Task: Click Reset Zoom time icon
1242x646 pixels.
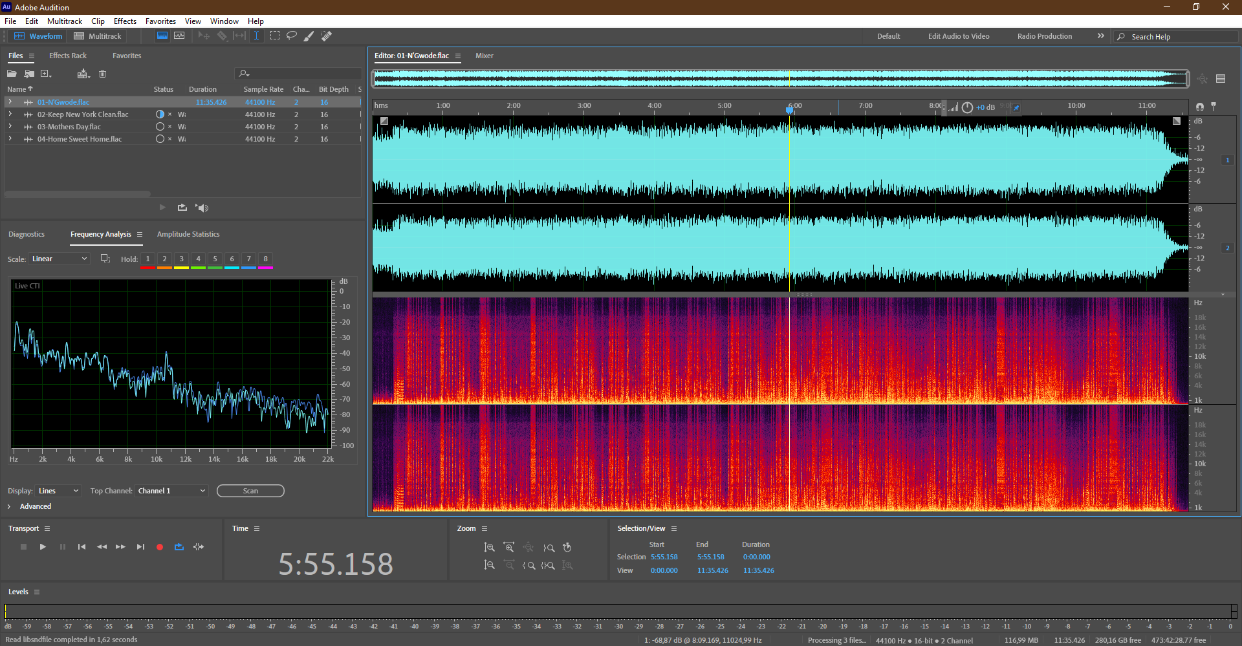Action: (x=567, y=548)
